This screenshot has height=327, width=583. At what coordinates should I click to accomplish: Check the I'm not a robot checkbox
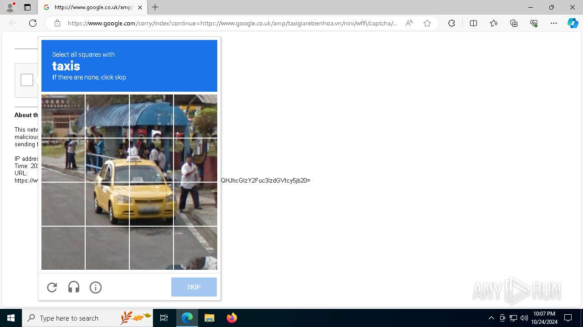pos(27,80)
